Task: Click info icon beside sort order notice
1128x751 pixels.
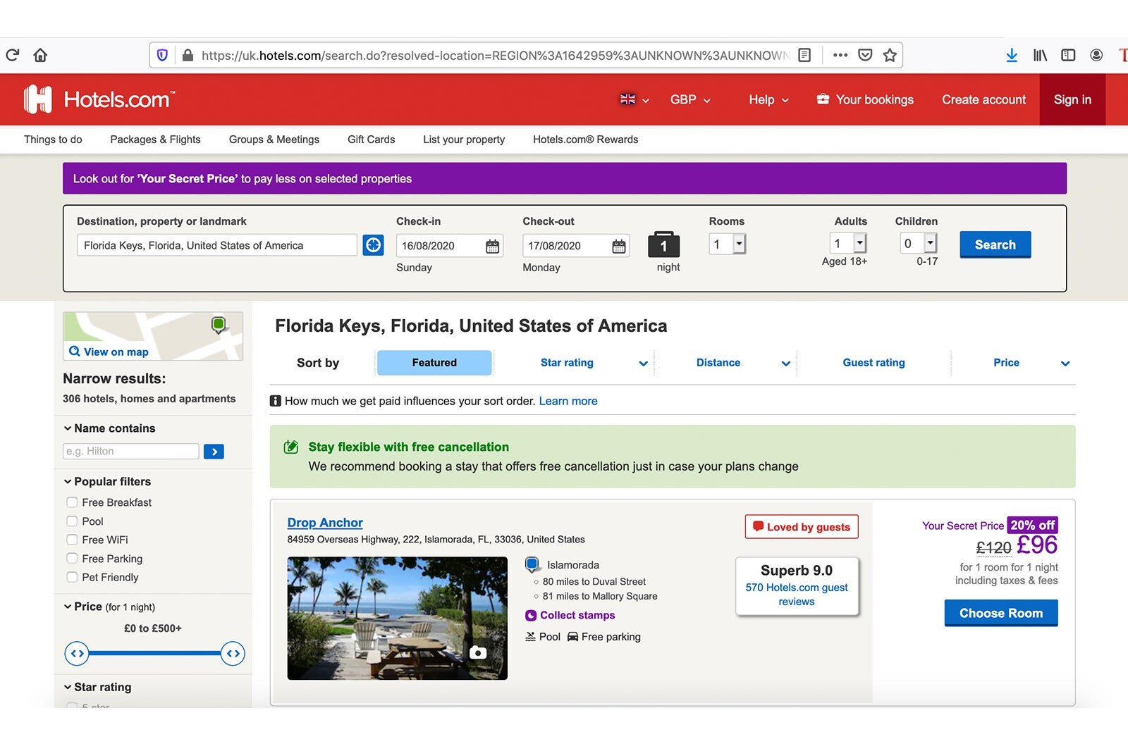Action: click(x=276, y=401)
